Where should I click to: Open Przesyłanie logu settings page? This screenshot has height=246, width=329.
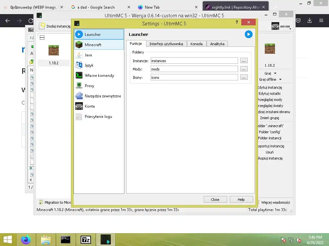pyautogui.click(x=99, y=116)
